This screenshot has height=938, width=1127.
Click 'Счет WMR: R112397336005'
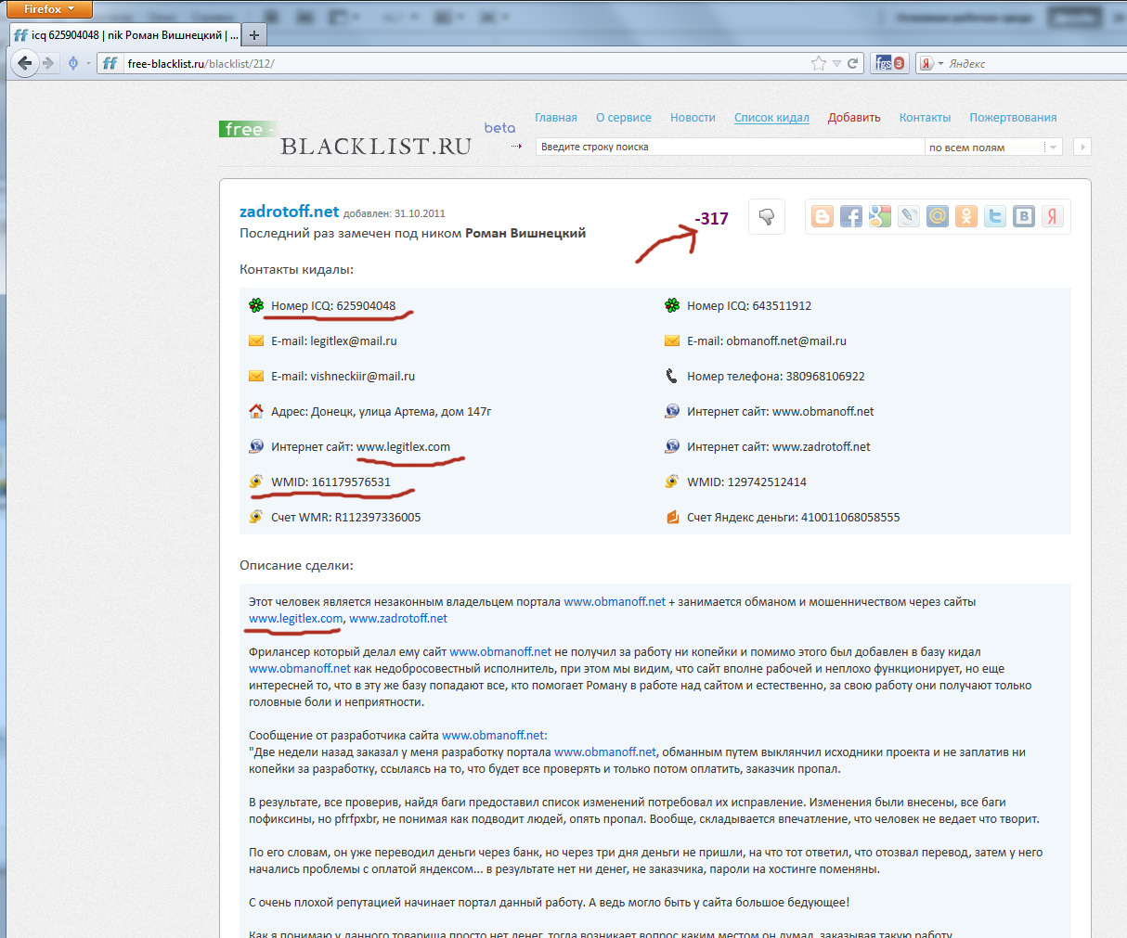pyautogui.click(x=345, y=518)
